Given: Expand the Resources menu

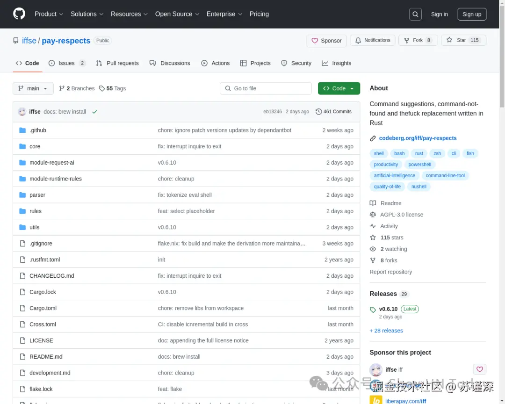Looking at the screenshot, I should pos(129,14).
